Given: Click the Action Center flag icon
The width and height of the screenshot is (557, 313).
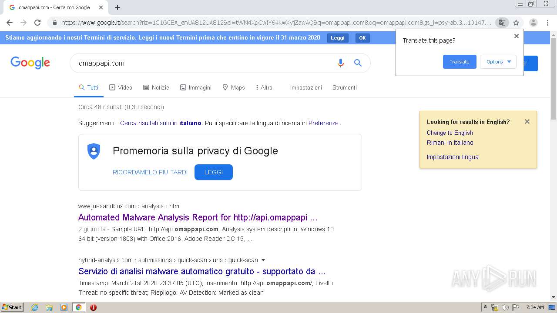Looking at the screenshot, I should point(516,307).
